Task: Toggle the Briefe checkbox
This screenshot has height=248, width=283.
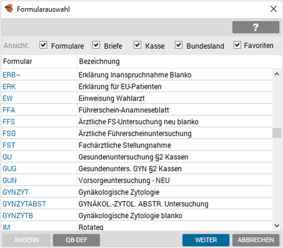Action: (96, 45)
